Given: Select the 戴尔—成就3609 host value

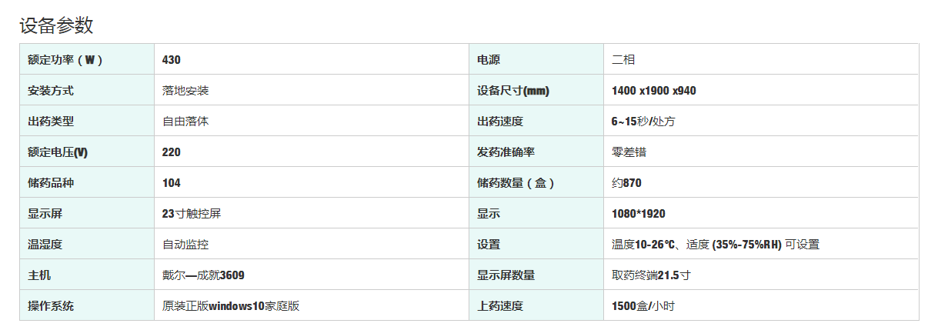Looking at the screenshot, I should click(203, 275).
